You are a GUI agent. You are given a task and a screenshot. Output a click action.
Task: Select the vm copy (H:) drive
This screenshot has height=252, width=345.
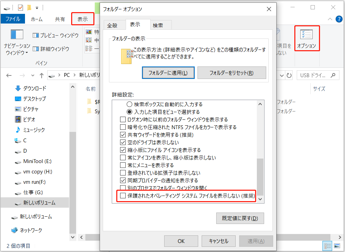point(33,172)
